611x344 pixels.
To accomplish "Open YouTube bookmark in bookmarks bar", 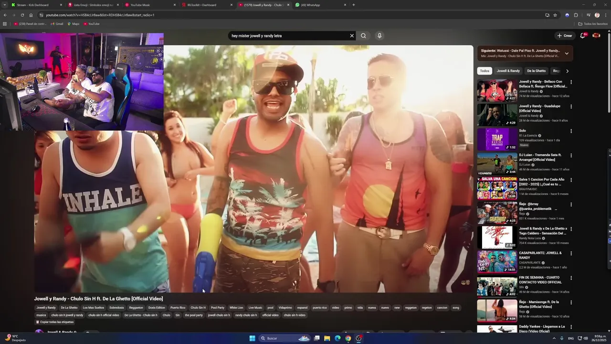I will 91,23.
